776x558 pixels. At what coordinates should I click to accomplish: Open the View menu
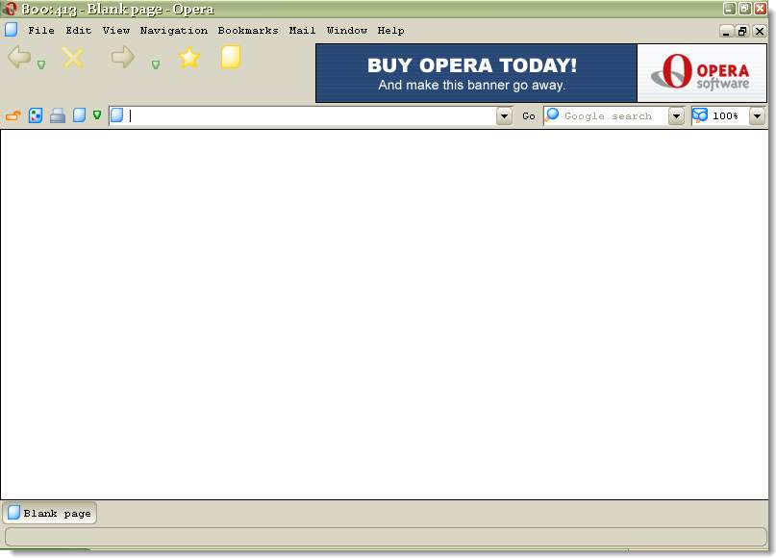pos(116,30)
